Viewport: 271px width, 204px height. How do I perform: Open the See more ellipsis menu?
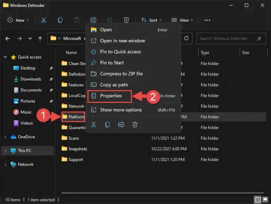pyautogui.click(x=207, y=20)
